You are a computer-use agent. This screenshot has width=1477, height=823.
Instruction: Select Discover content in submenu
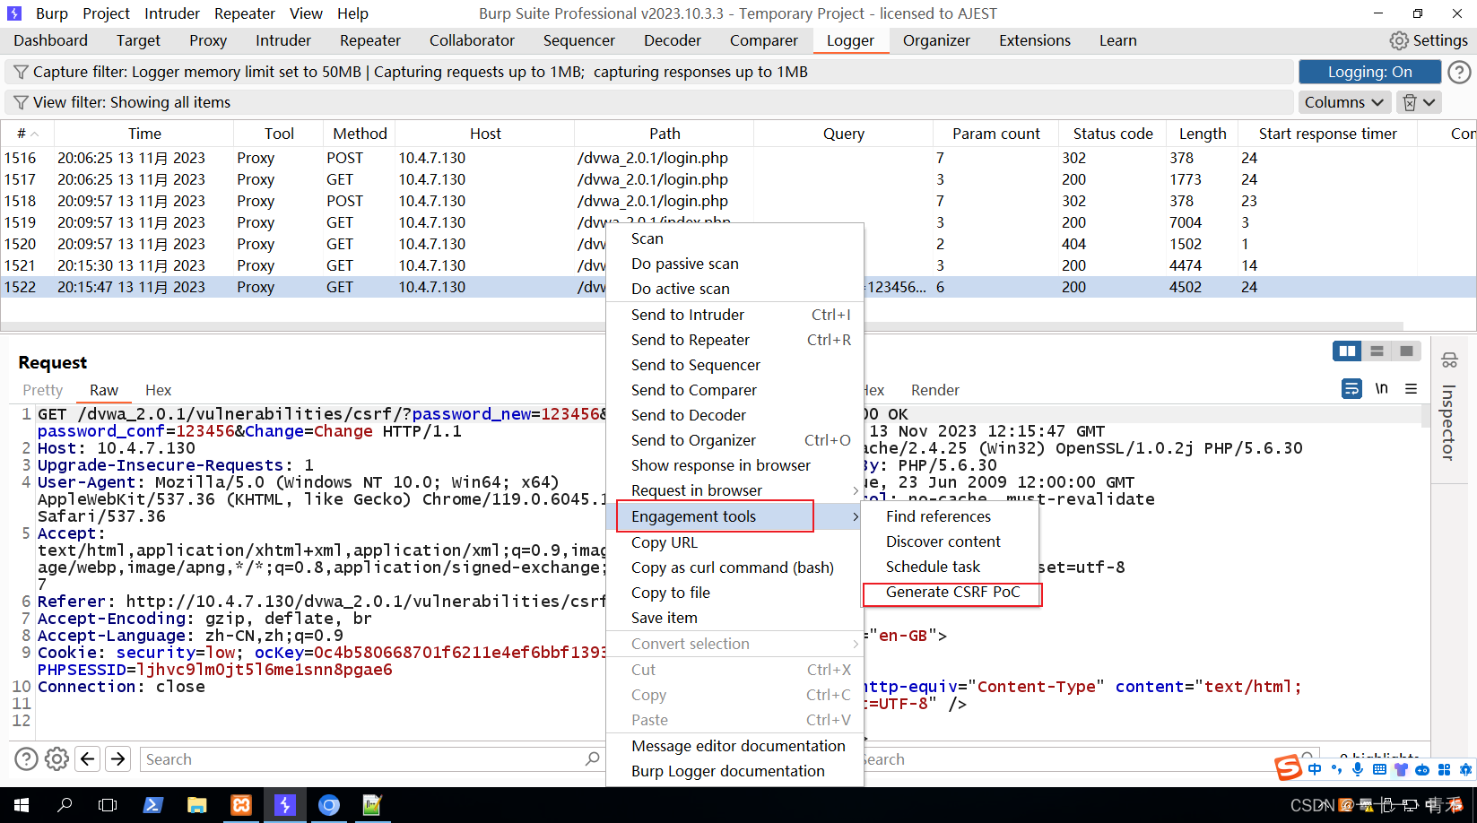(x=950, y=541)
